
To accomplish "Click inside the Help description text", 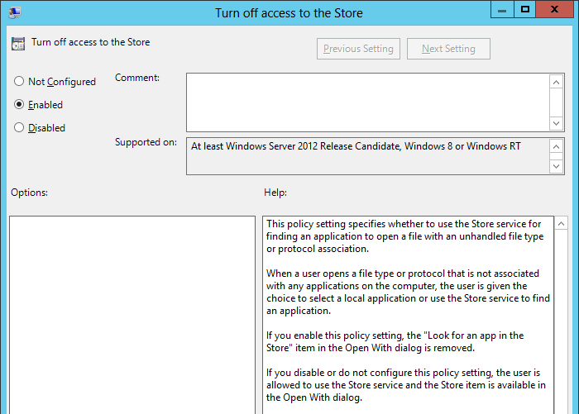I will pos(409,289).
